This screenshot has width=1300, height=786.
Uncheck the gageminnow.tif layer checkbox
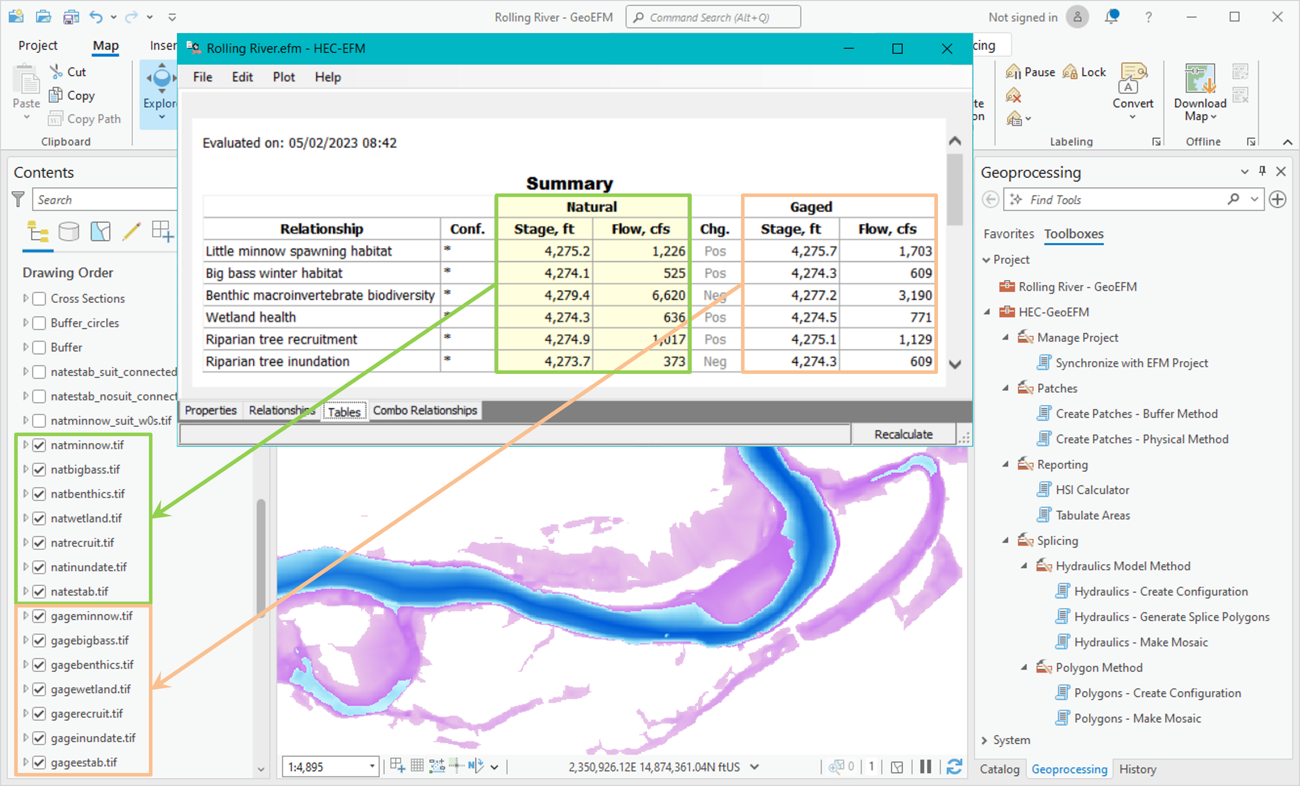[39, 616]
